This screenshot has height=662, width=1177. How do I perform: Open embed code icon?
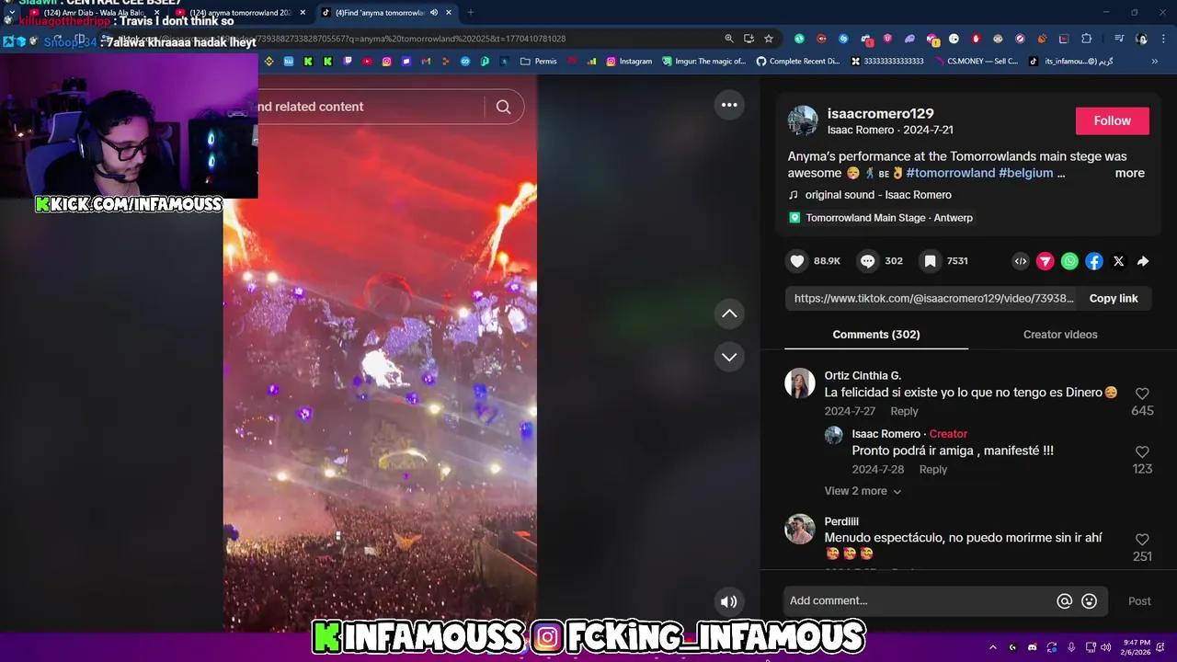(x=1021, y=261)
